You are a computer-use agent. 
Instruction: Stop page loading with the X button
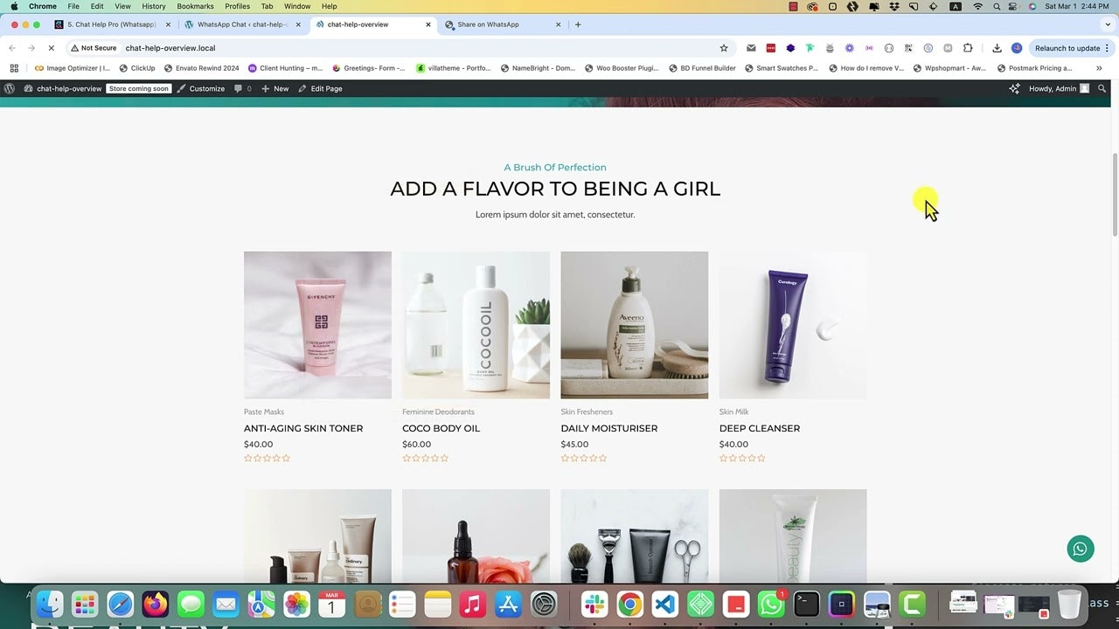tap(51, 48)
